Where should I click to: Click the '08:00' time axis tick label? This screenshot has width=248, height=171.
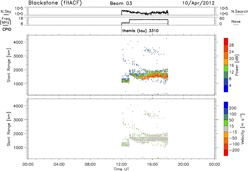pyautogui.click(x=90, y=165)
